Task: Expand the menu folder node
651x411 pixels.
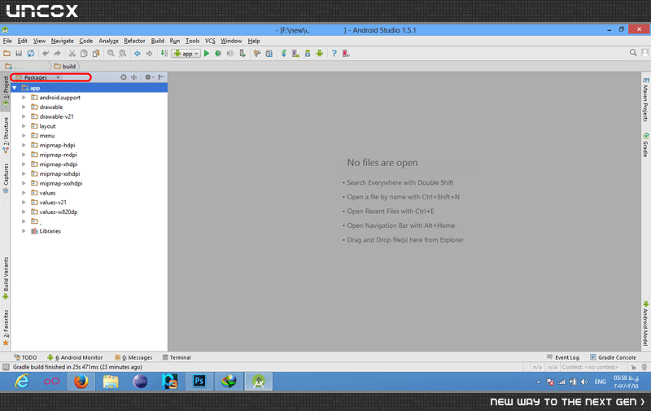Action: (x=24, y=136)
